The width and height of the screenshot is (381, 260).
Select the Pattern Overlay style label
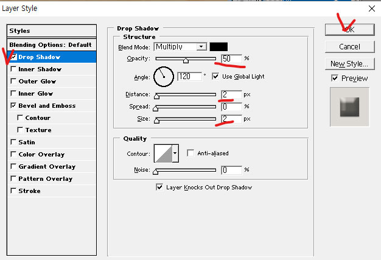(x=46, y=178)
